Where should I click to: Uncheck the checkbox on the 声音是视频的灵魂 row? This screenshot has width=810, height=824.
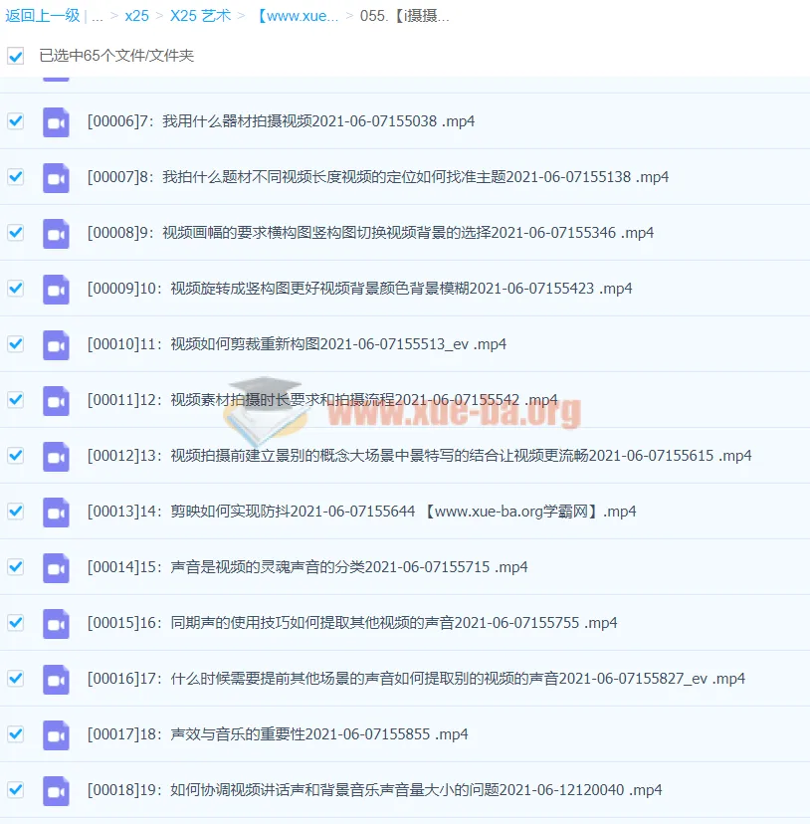coord(15,567)
